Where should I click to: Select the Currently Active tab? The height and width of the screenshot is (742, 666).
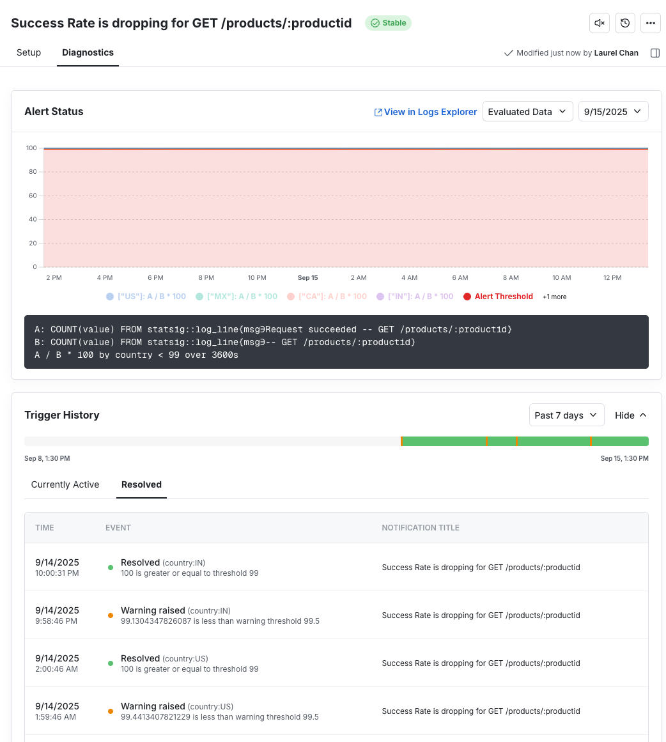65,484
